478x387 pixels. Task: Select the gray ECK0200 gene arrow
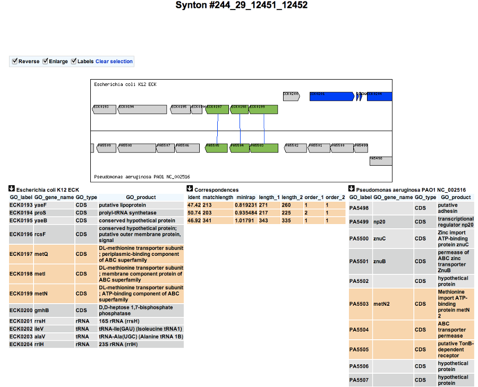pos(292,96)
